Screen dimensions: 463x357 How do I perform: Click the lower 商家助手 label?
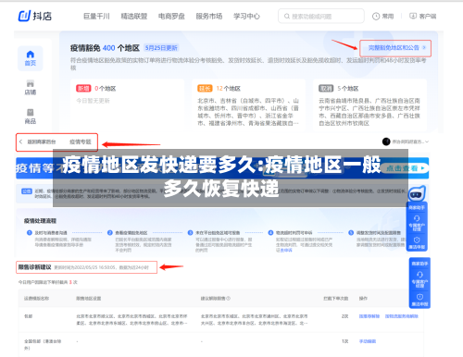click(419, 264)
